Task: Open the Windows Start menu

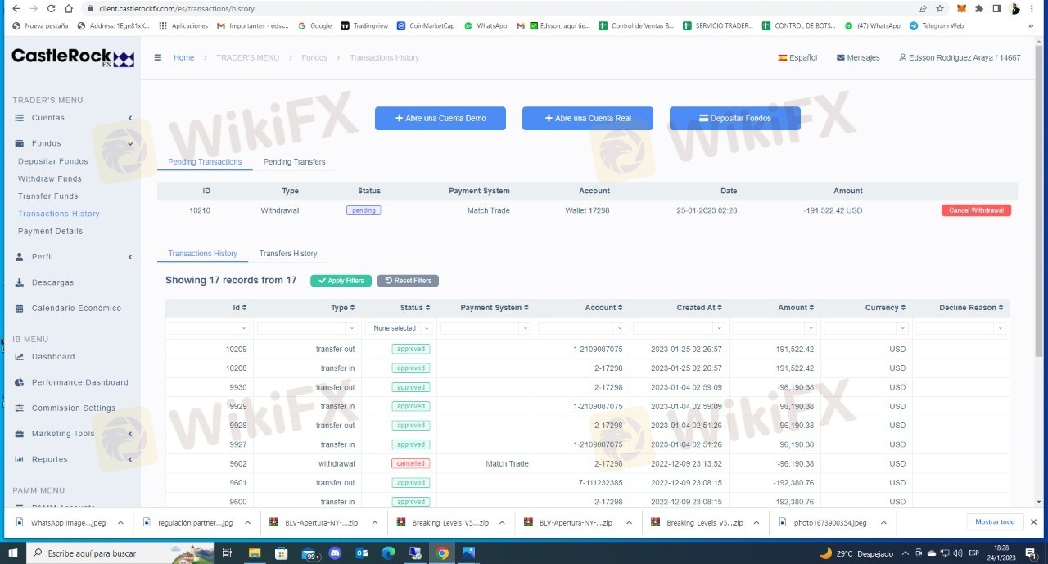Action: coord(13,553)
